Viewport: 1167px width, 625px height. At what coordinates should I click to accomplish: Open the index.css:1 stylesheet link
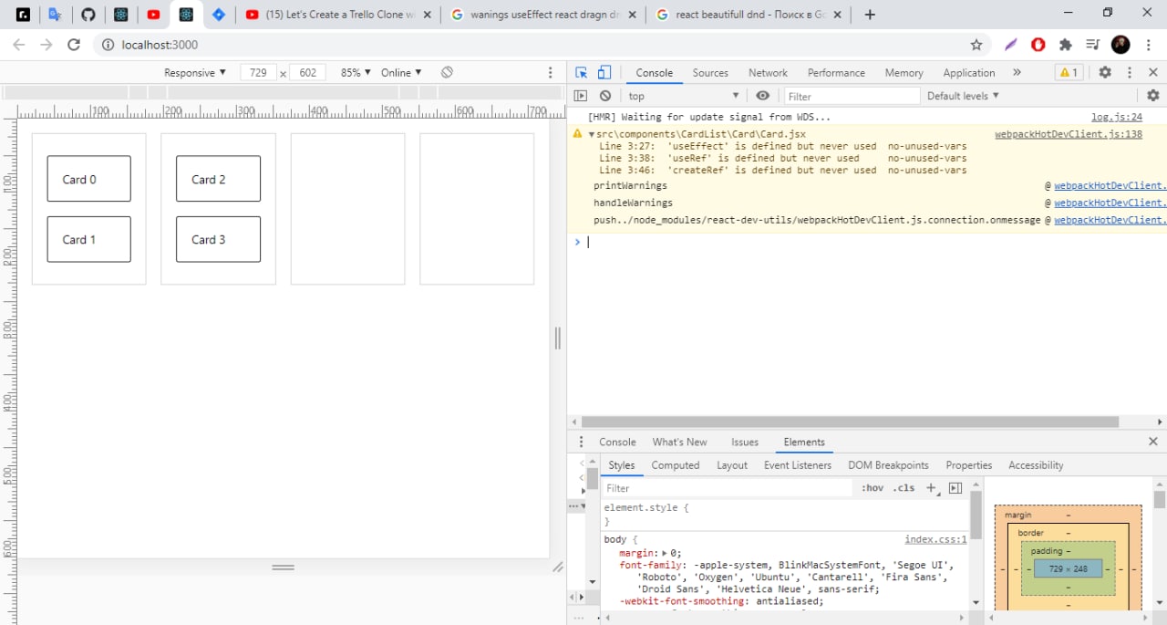pos(935,540)
